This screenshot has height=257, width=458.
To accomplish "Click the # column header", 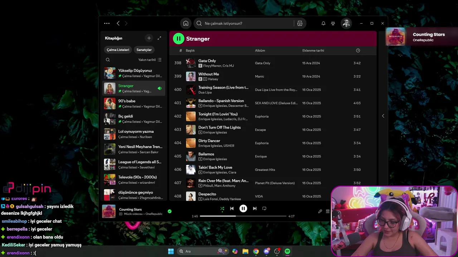I will coord(181,51).
